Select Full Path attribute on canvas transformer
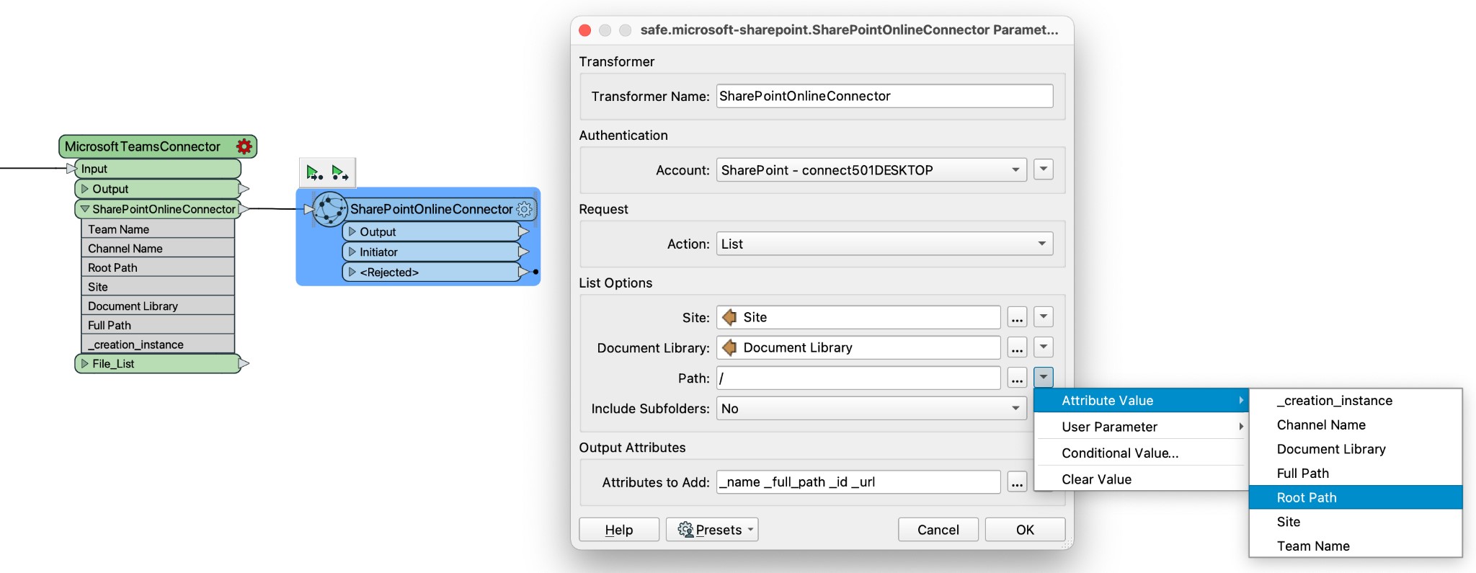1476x573 pixels. 158,325
